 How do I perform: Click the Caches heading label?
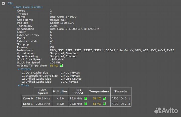[x=26, y=69]
